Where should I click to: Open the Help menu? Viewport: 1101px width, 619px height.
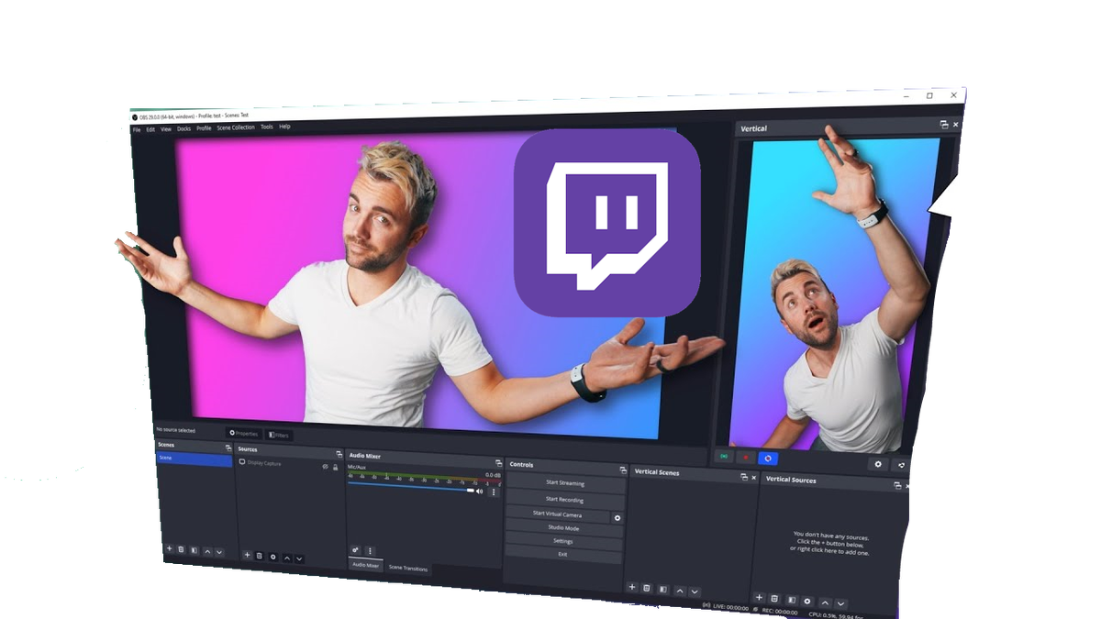tap(284, 127)
